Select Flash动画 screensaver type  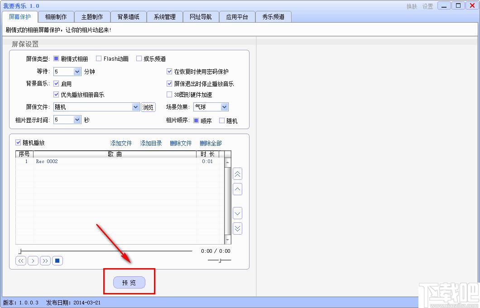click(99, 58)
